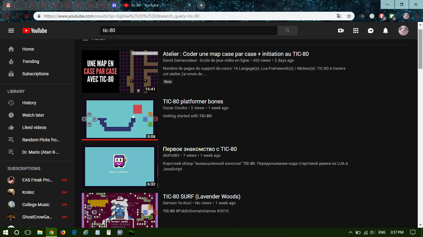Click the Krelez channel avatar
Viewport: 423px width, 237px height.
point(11,192)
